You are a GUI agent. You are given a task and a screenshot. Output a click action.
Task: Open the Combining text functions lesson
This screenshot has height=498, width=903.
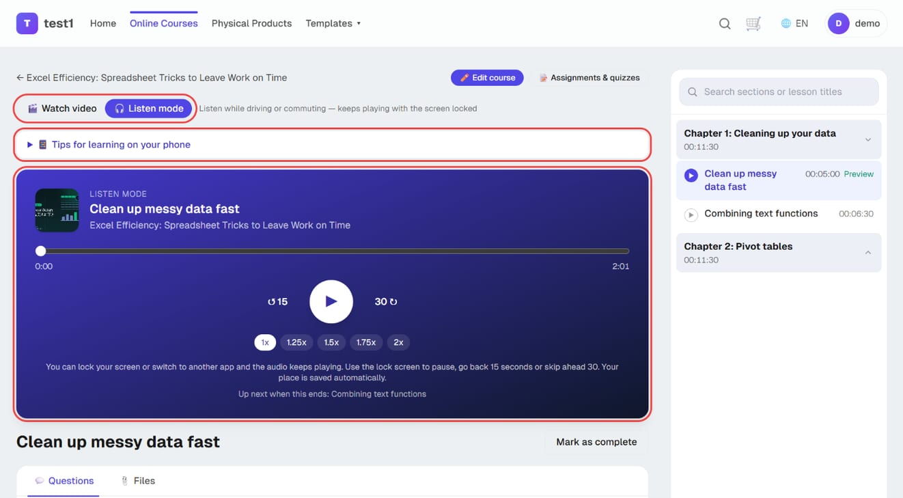[779, 214]
